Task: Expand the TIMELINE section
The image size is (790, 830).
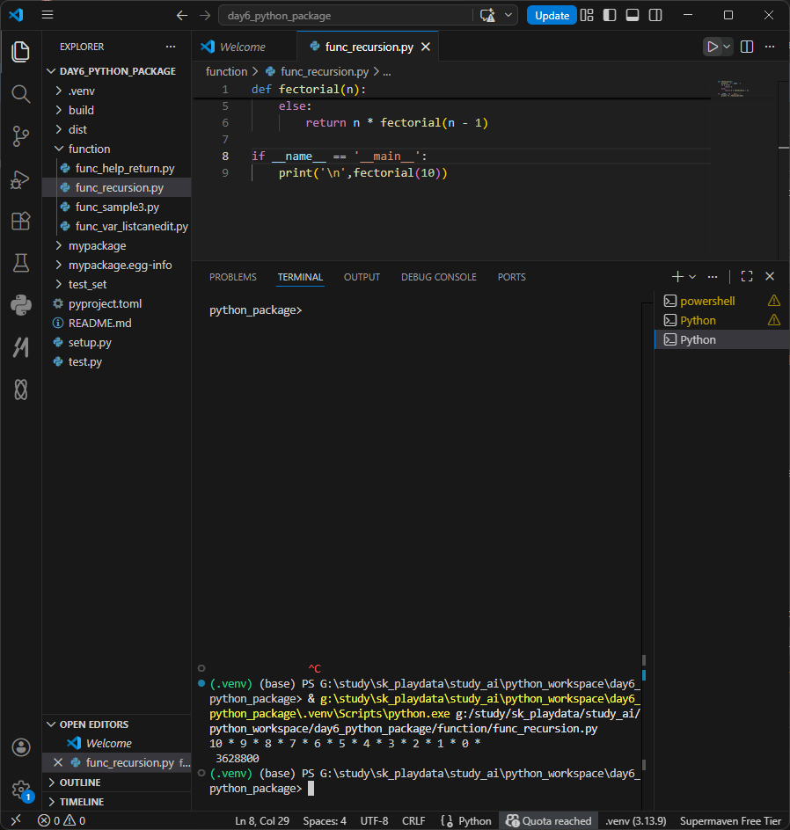Action: point(116,802)
